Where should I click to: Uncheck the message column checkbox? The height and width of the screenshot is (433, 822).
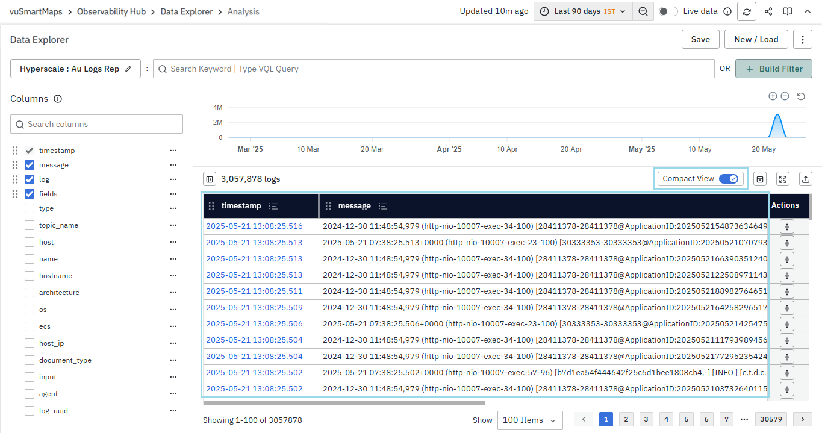30,165
